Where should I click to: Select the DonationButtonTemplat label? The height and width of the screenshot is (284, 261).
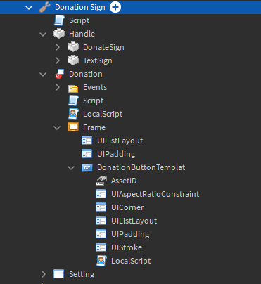point(141,167)
